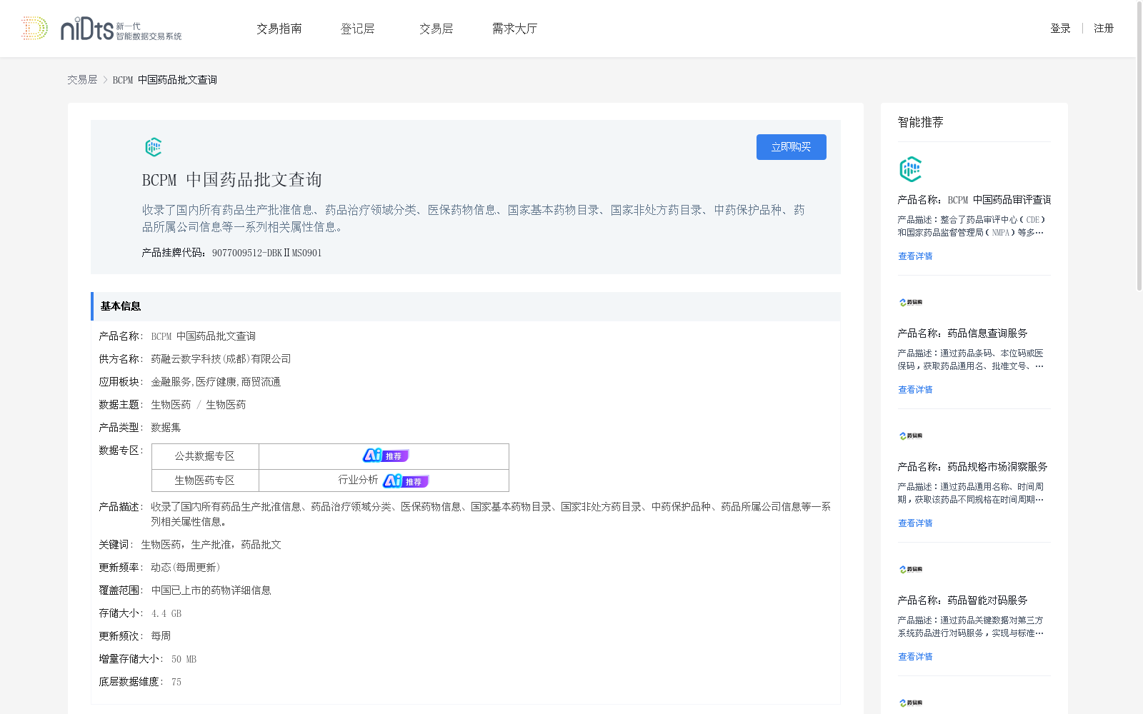Click the 登录 link
Image resolution: width=1143 pixels, height=714 pixels.
click(x=1060, y=29)
